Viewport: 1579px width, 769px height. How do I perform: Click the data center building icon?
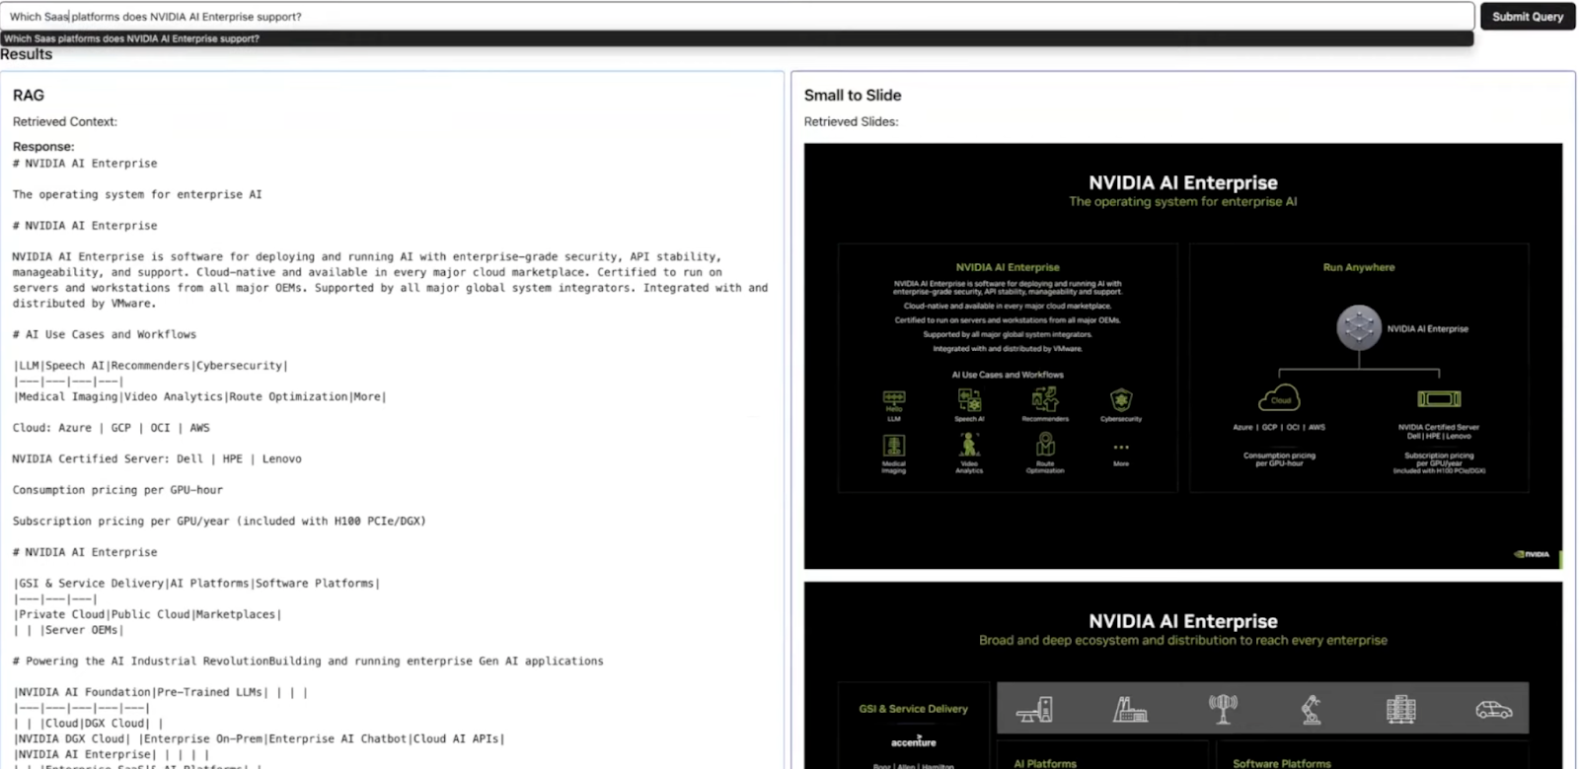coord(1400,709)
